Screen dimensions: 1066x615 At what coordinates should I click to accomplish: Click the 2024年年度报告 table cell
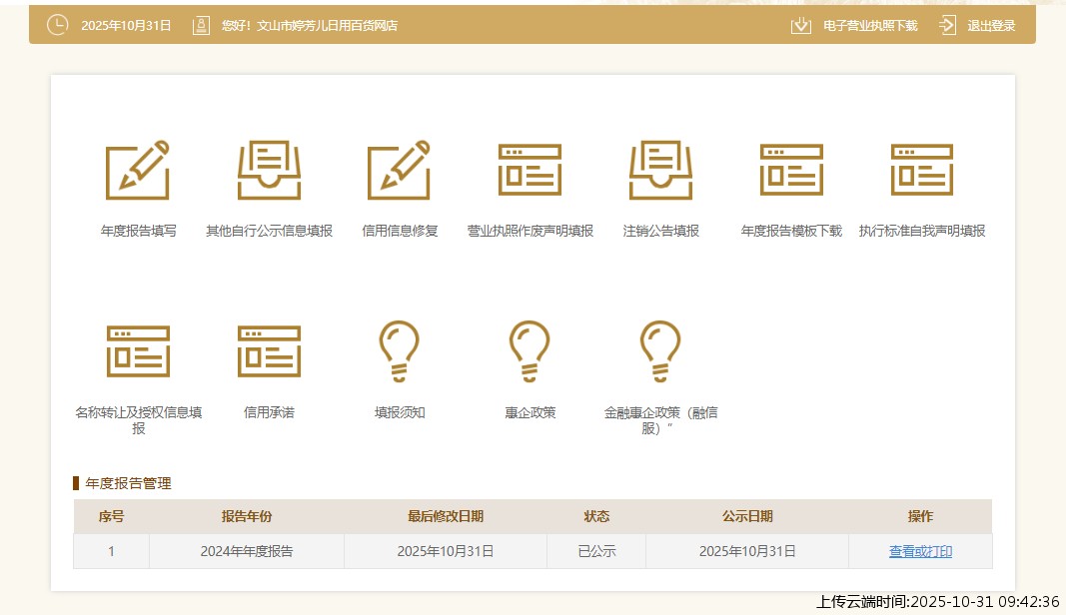[246, 551]
